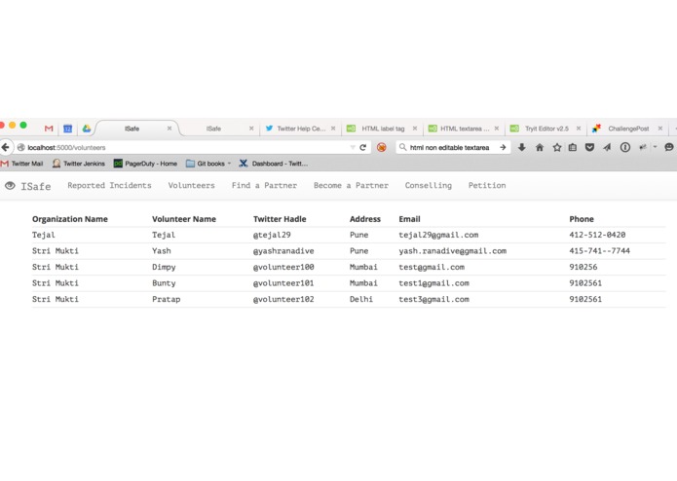Select the address cell Delhi

[x=361, y=299]
